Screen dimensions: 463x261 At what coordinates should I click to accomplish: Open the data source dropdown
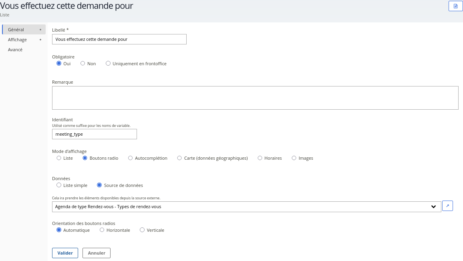coord(246,207)
